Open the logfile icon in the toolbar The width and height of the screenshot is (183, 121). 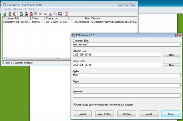14,14
